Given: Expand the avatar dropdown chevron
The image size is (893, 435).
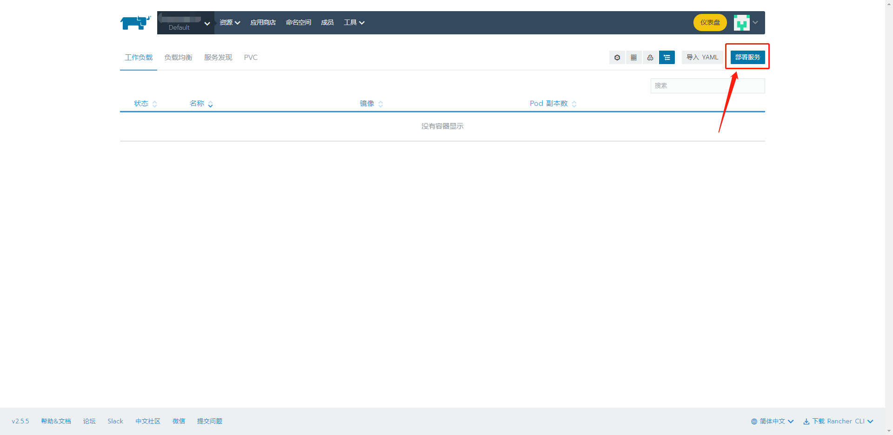Looking at the screenshot, I should [x=755, y=22].
